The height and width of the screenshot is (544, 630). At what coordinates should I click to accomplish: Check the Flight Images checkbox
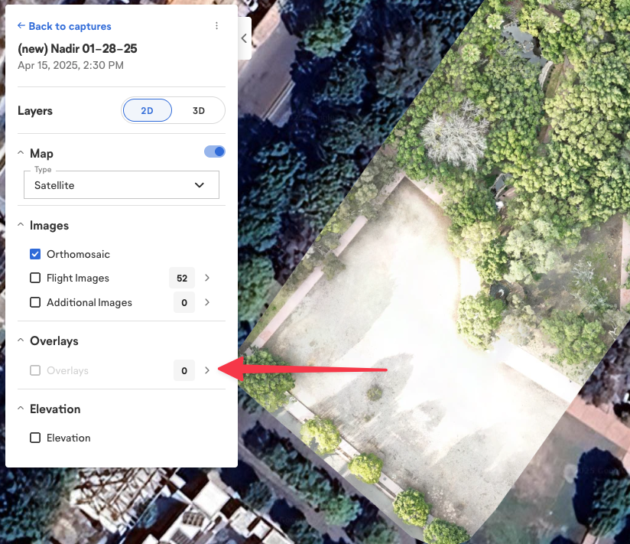click(34, 278)
